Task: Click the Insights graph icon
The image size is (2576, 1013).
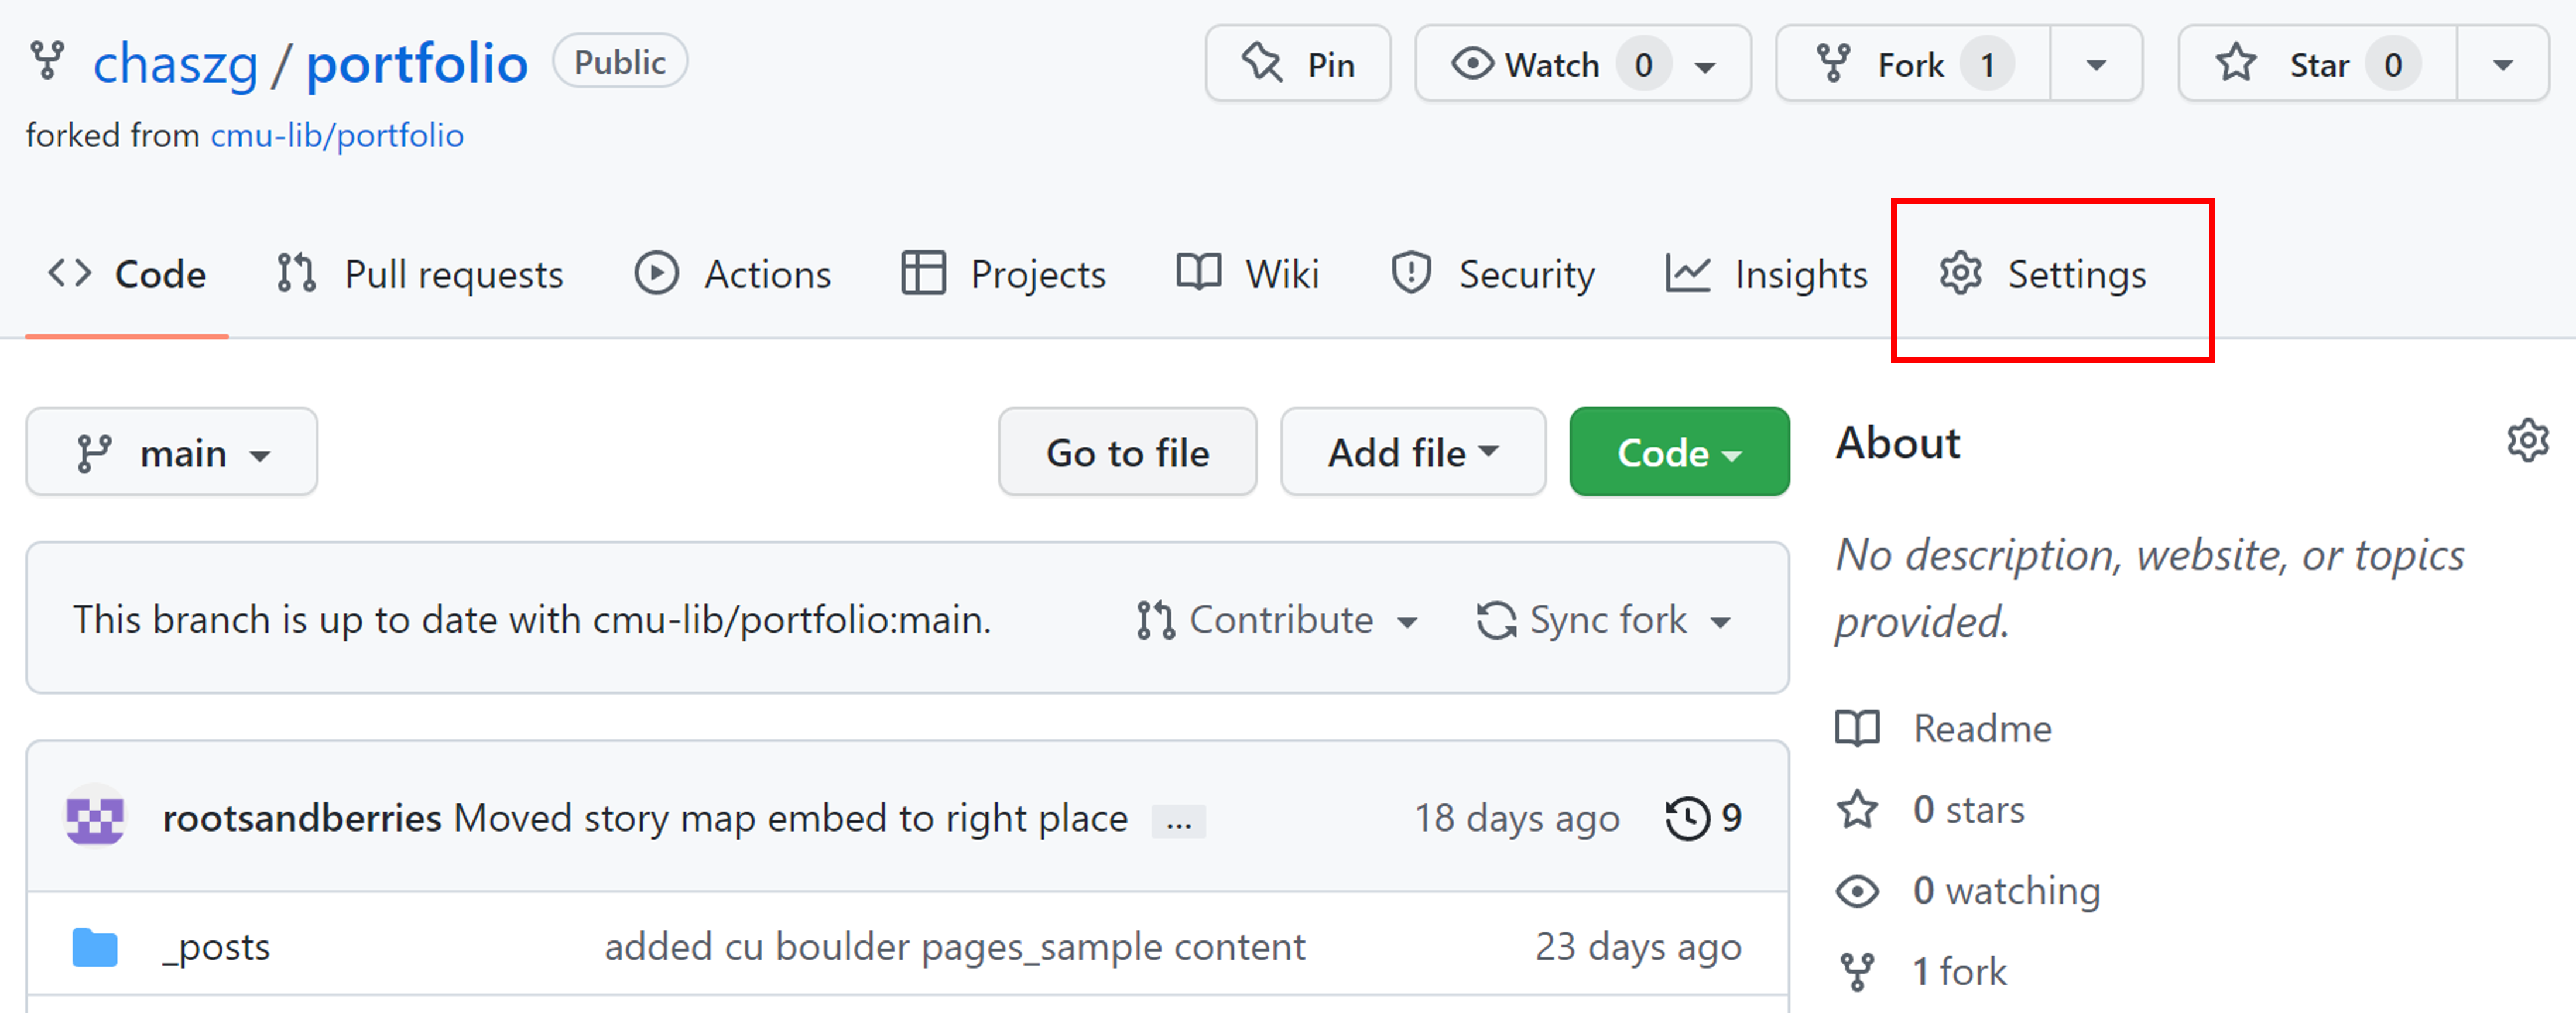Action: [x=1688, y=273]
